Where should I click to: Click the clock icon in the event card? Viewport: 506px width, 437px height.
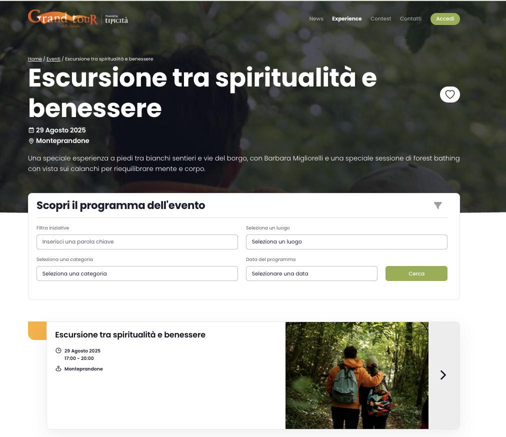point(58,350)
